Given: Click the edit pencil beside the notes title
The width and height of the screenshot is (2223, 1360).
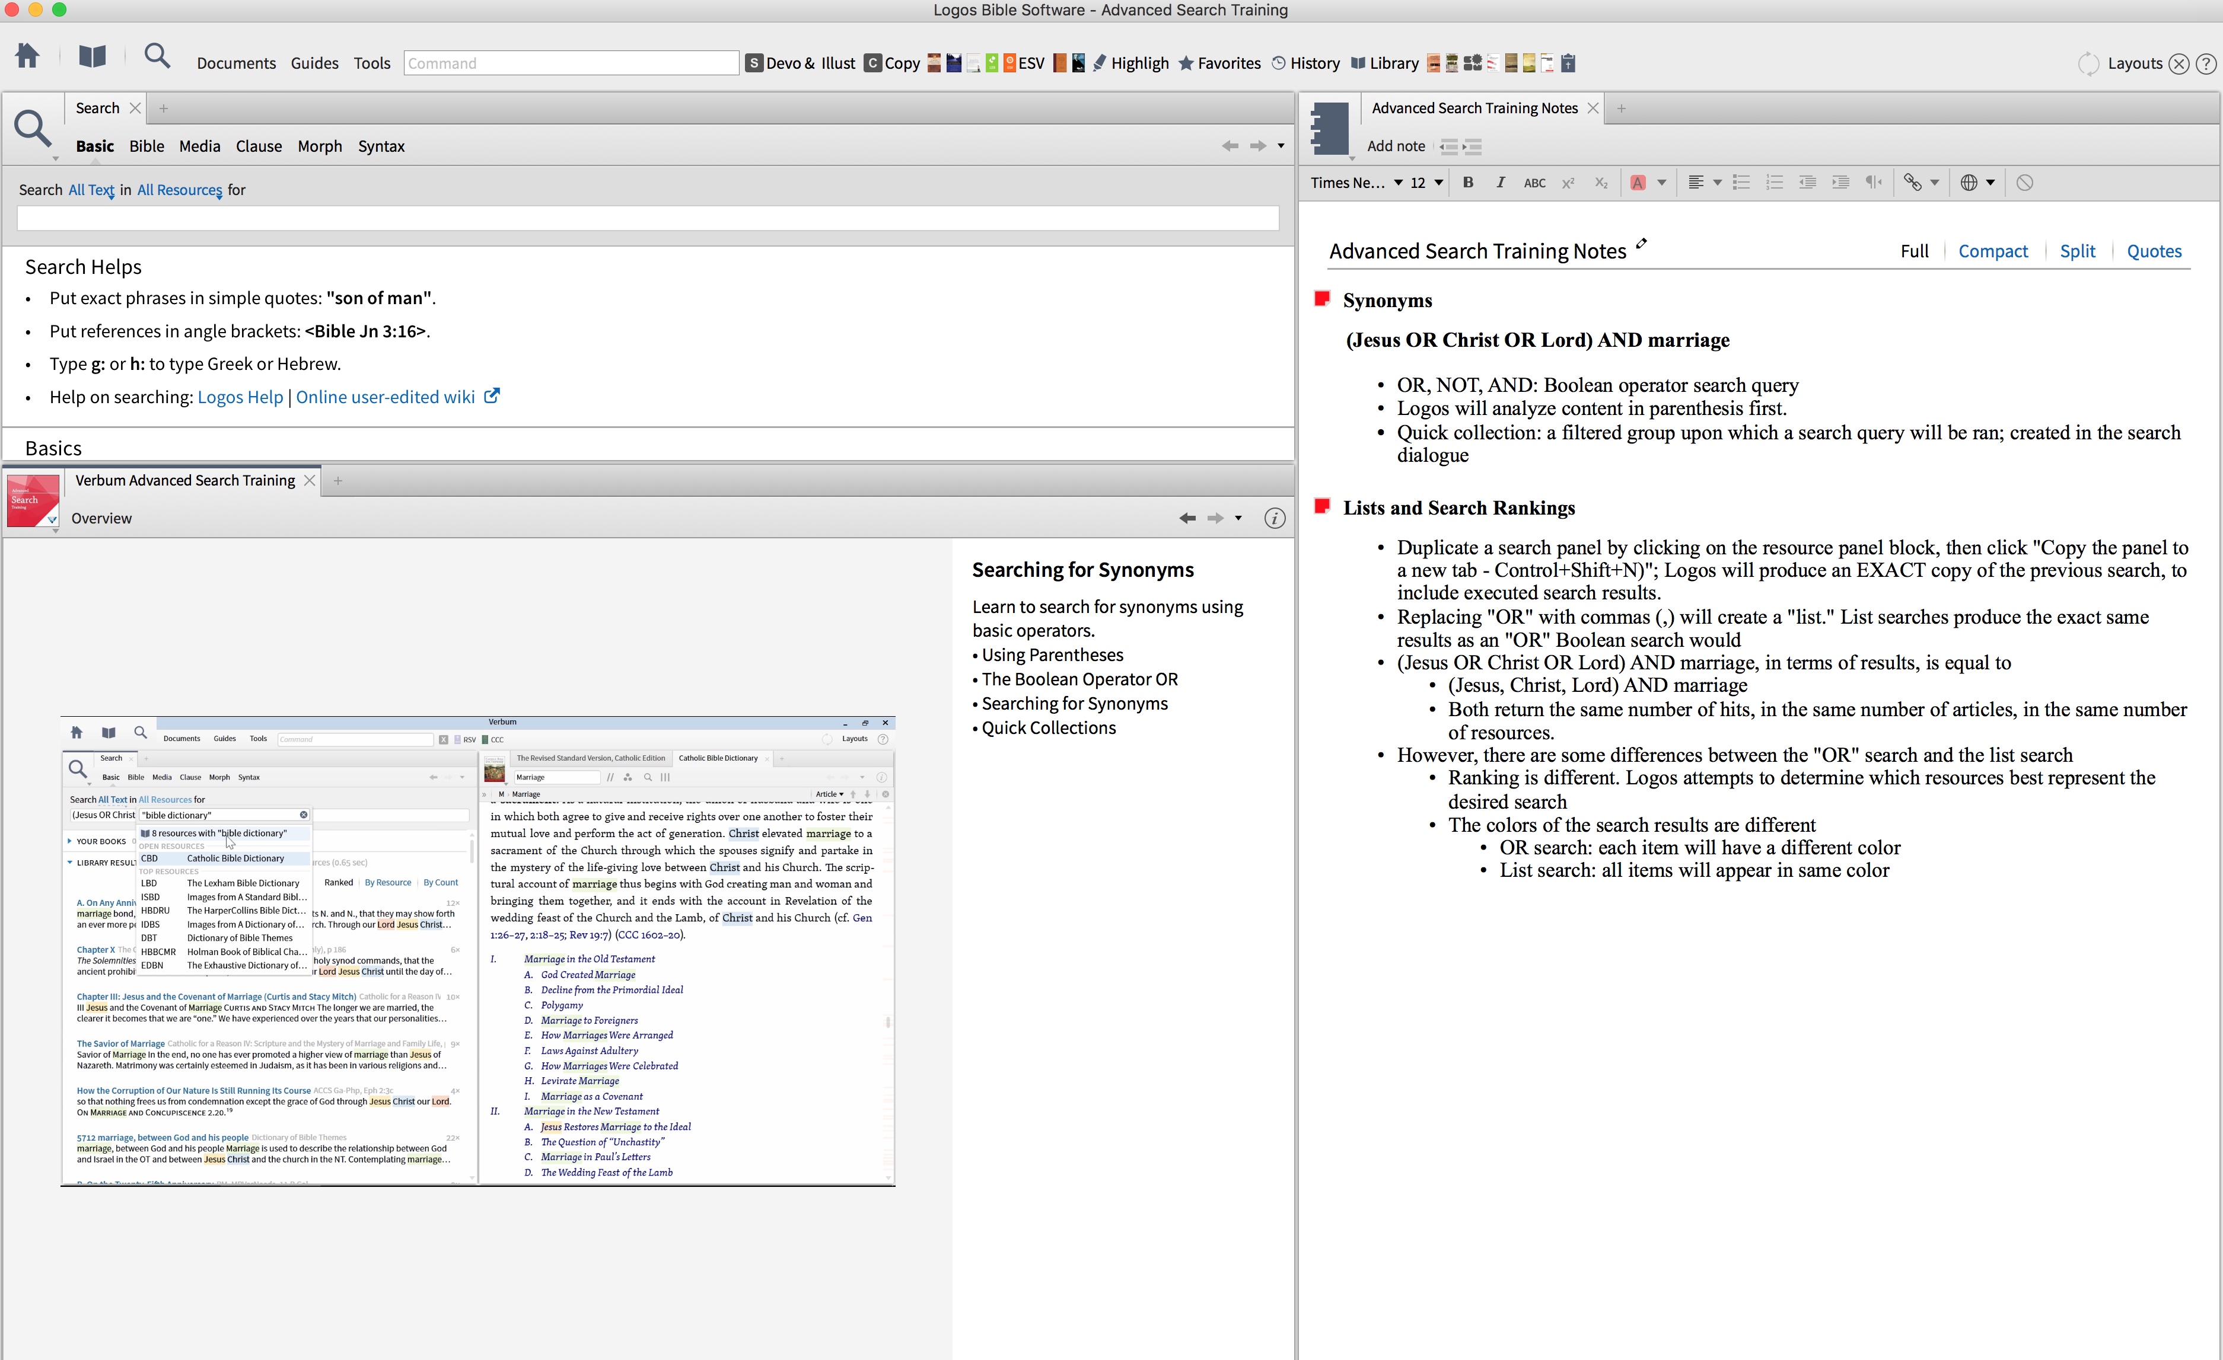Looking at the screenshot, I should [1641, 244].
